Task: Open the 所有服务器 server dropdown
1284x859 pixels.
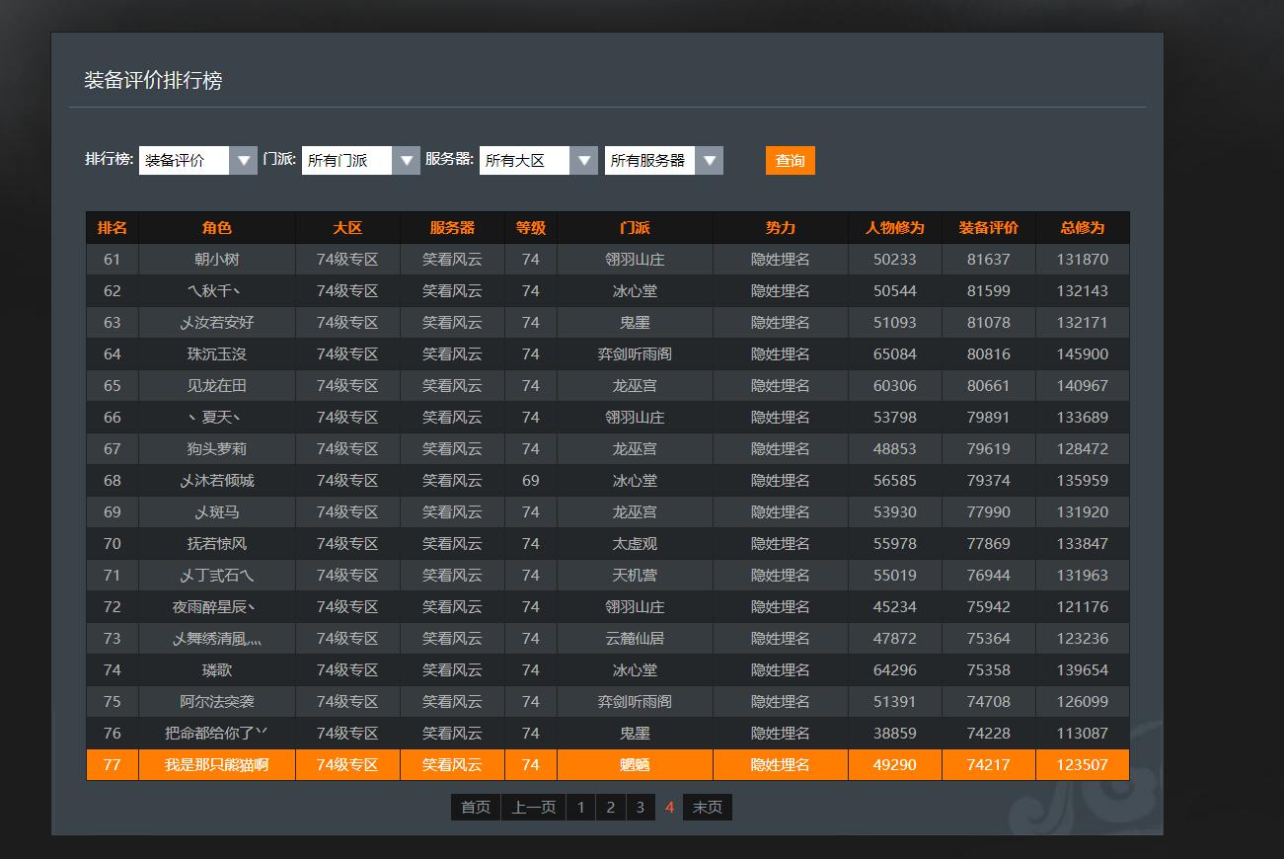Action: coord(663,160)
